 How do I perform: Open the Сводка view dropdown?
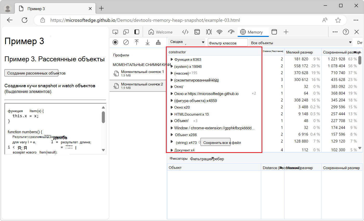coord(187,42)
